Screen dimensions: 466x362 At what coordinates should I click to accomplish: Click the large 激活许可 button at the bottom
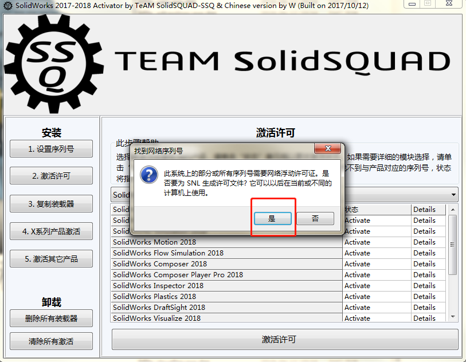click(285, 340)
